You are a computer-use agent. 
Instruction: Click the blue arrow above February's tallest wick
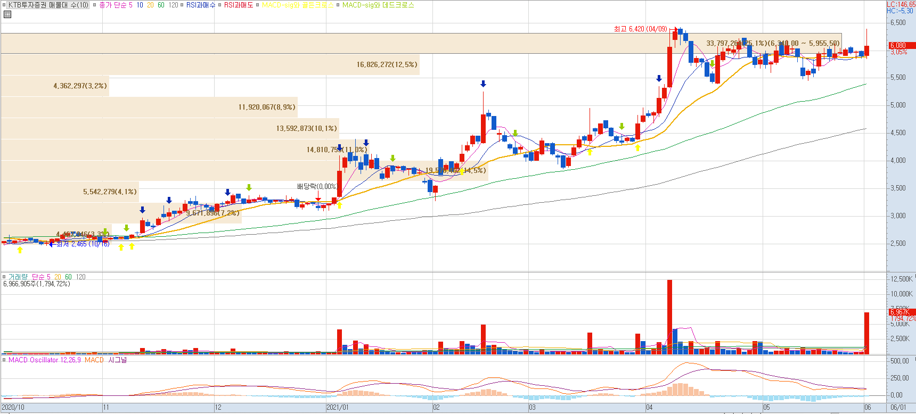[483, 84]
